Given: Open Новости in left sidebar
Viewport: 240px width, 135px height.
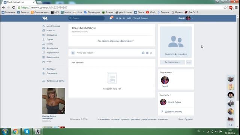Looking at the screenshot, I should (50, 30).
